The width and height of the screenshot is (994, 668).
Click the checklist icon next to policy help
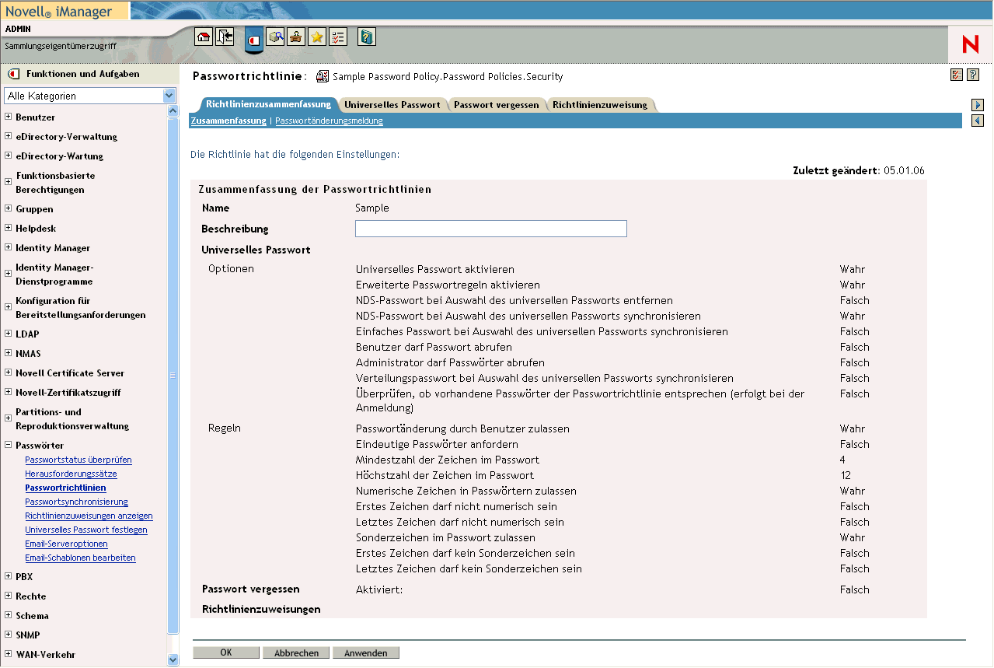pos(957,75)
